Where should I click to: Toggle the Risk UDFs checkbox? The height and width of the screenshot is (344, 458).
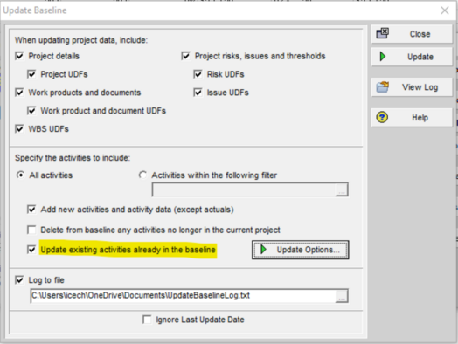(198, 74)
